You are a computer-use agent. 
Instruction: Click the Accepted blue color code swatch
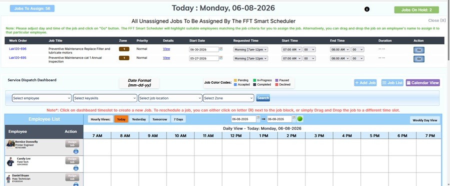[x=235, y=85]
